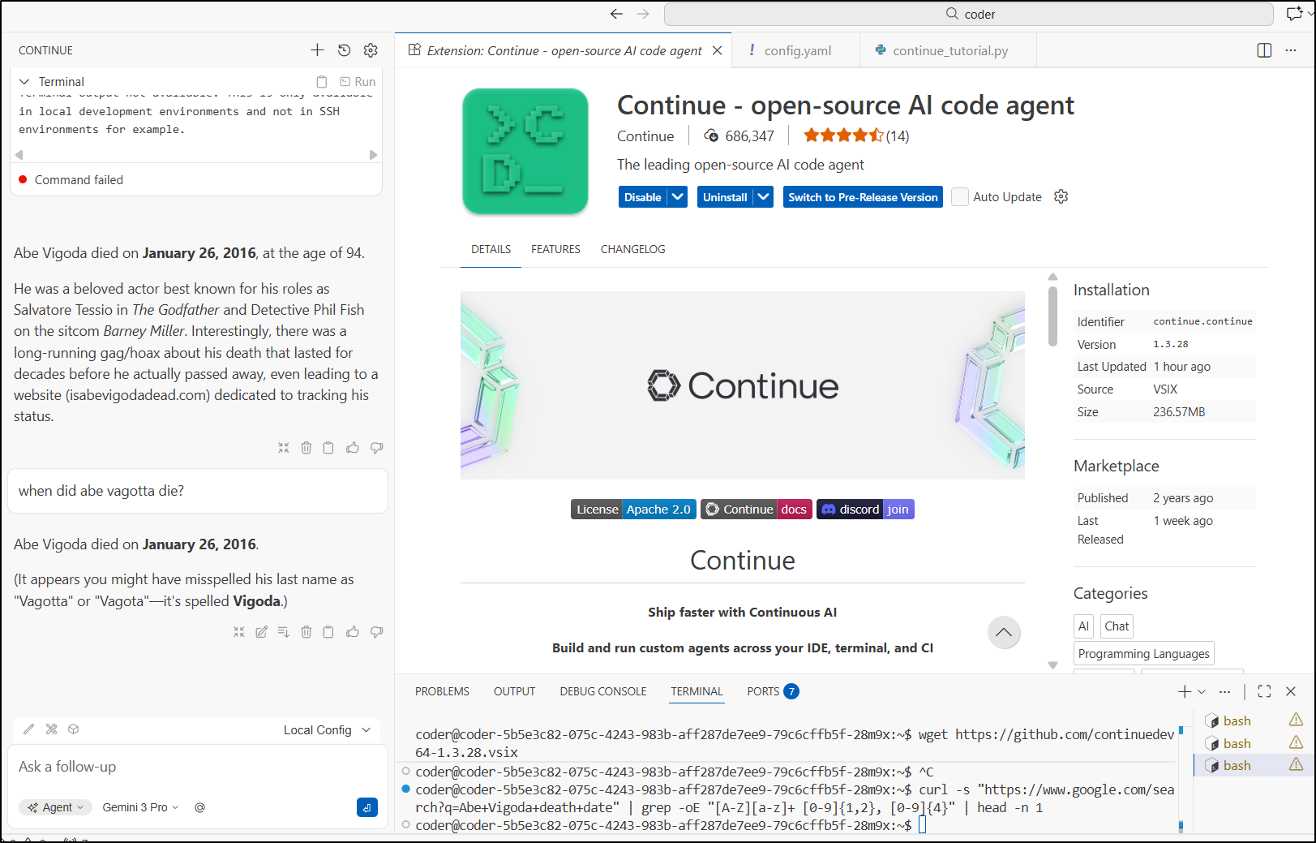Expand the Local Config dropdown
This screenshot has height=843, width=1316.
pos(327,730)
